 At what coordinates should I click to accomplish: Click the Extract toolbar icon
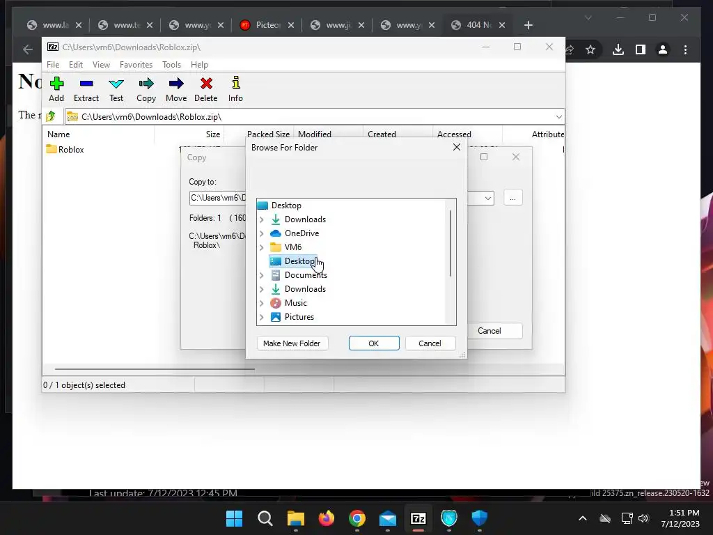[x=86, y=89]
